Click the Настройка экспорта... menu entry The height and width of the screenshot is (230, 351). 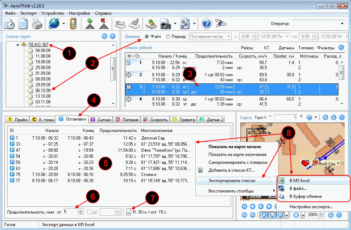[311, 207]
